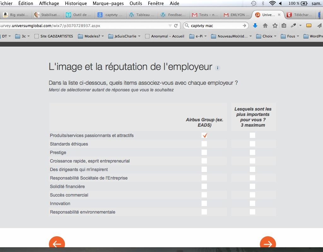This screenshot has height=252, width=323.
Task: Open the bookmarks list icon in toolbar
Action: tap(284, 26)
